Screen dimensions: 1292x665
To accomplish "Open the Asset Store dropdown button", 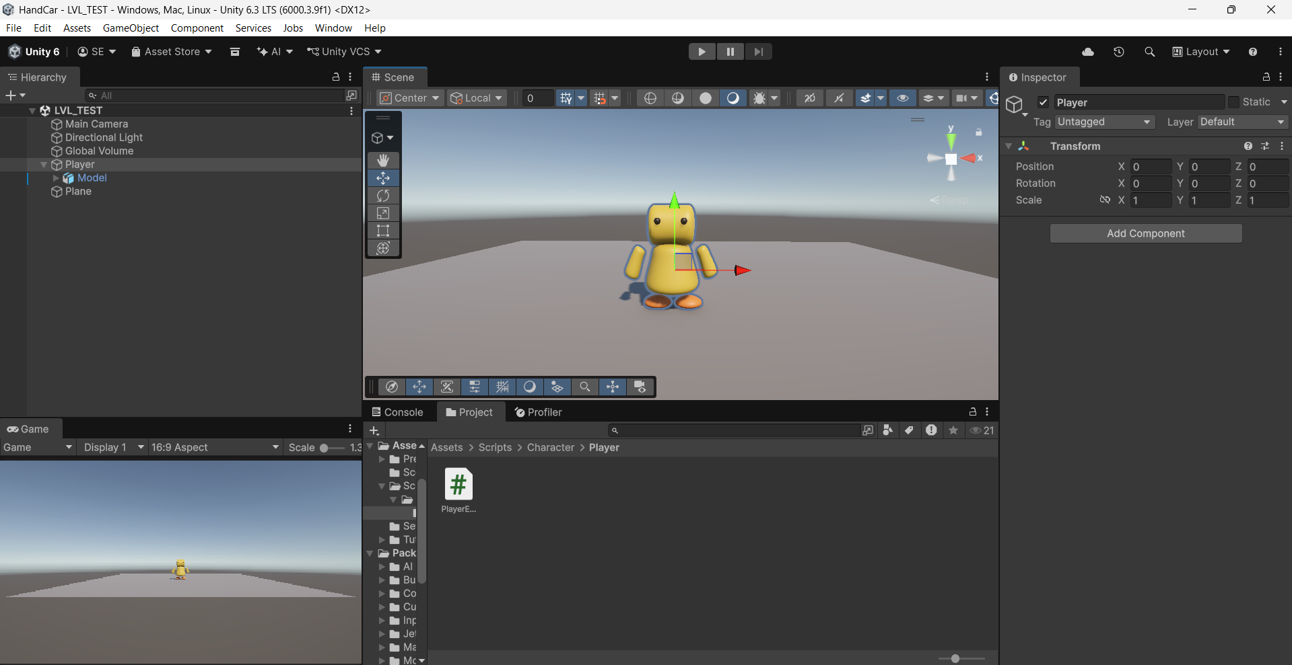I will (x=172, y=52).
